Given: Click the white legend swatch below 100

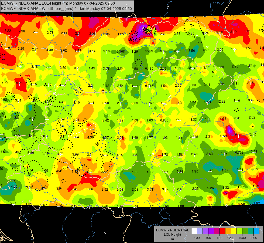Looking at the screenshot, I should [194, 231].
